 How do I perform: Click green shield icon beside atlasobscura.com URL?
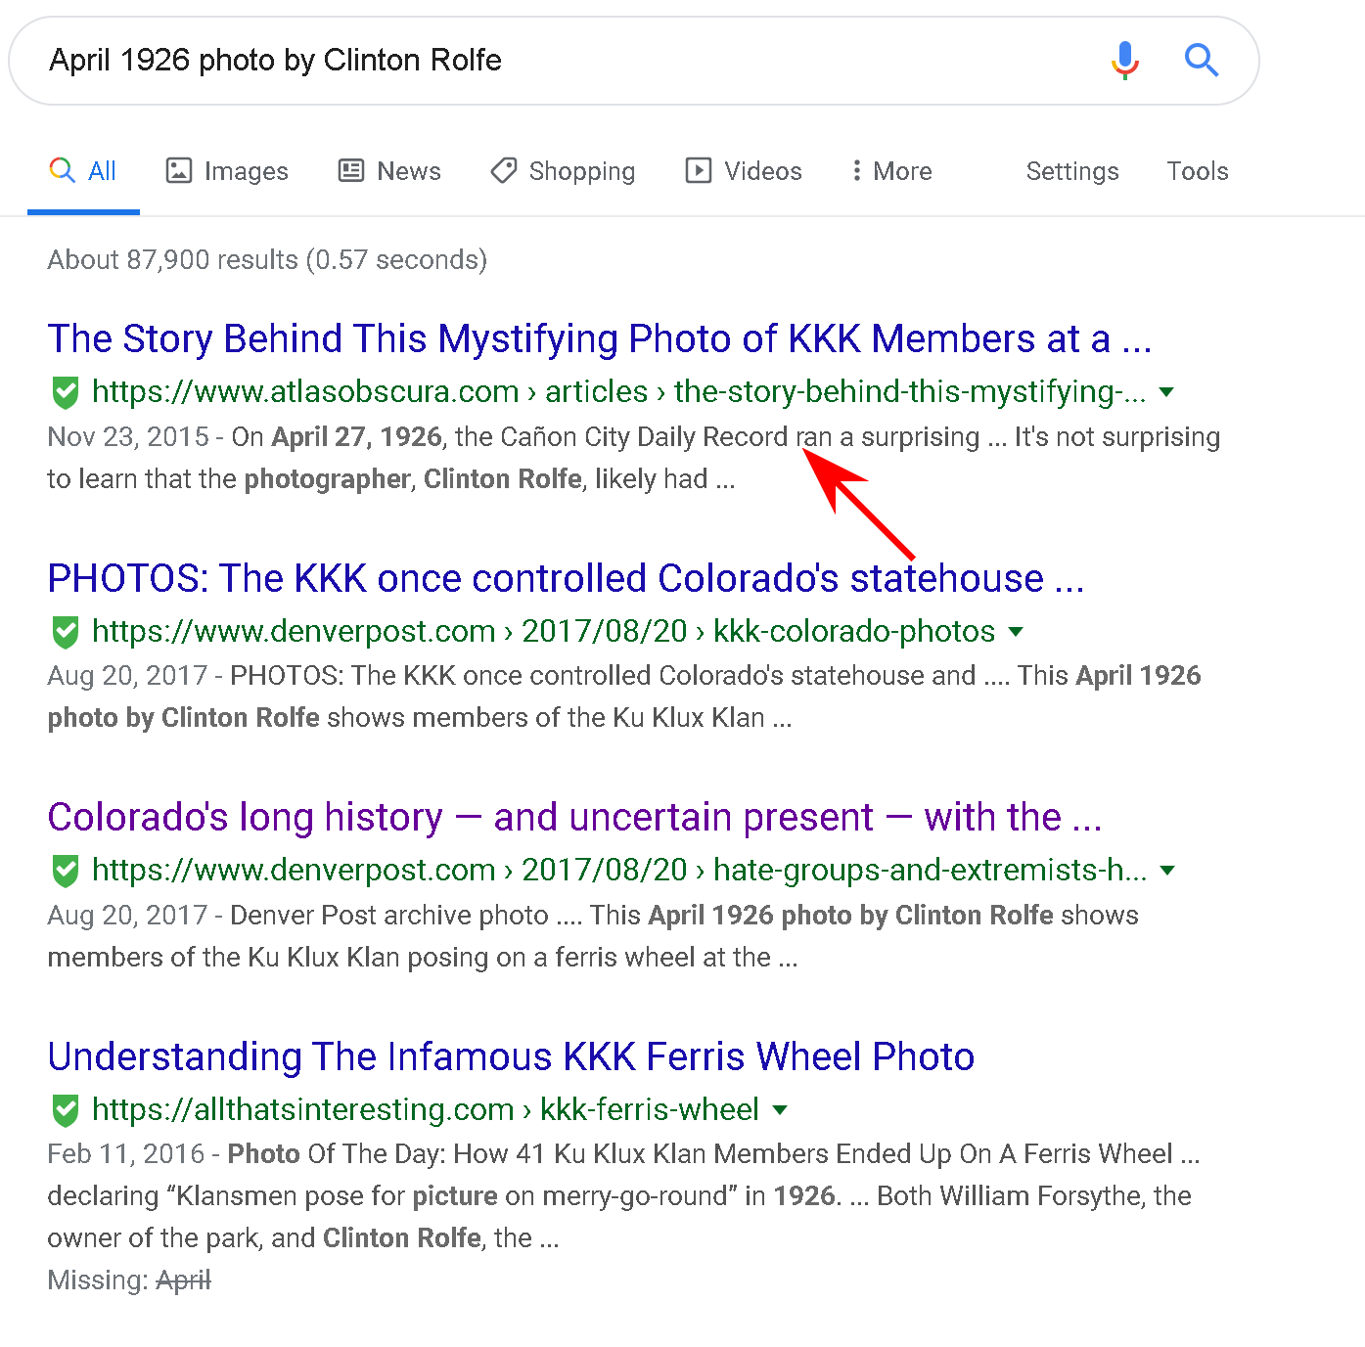point(66,392)
